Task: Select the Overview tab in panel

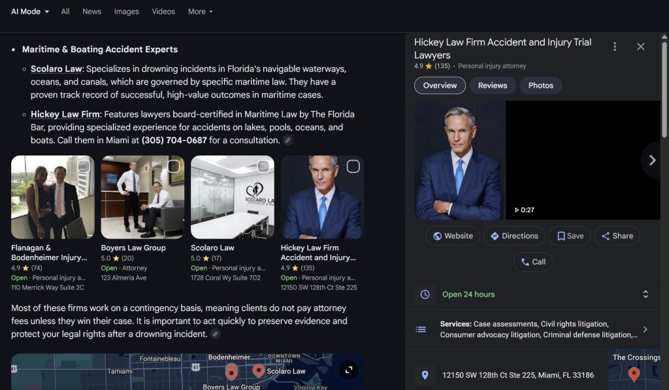Action: coord(440,86)
